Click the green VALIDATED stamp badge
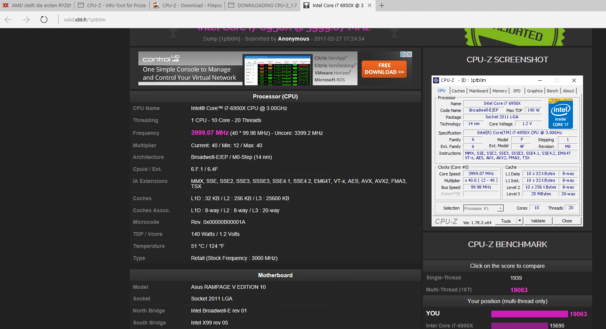The width and height of the screenshot is (606, 329). (515, 37)
